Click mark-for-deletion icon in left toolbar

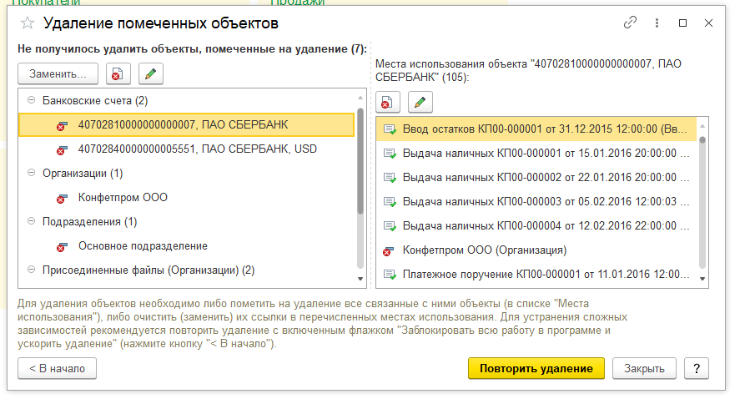click(118, 73)
